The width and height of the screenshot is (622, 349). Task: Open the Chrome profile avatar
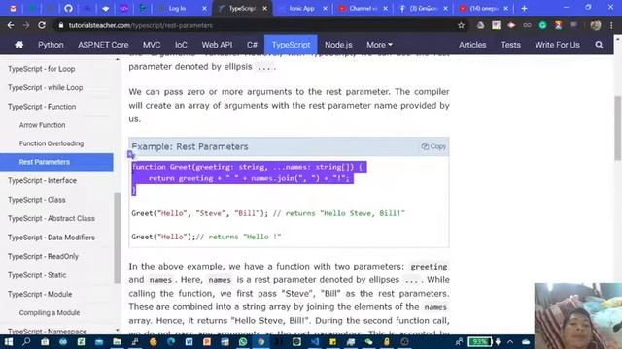(596, 25)
